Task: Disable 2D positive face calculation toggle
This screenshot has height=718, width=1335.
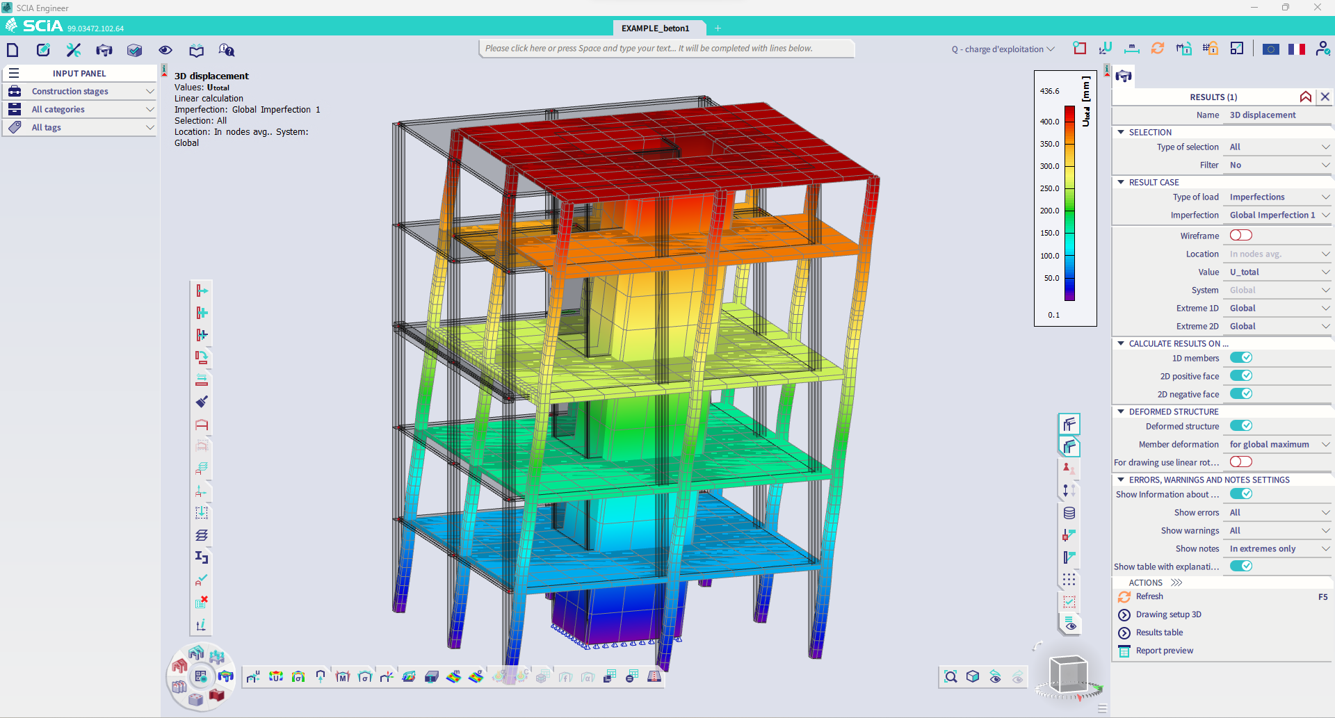Action: pyautogui.click(x=1243, y=375)
